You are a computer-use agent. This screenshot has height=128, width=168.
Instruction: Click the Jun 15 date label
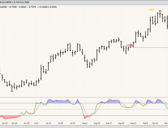tap(5, 123)
